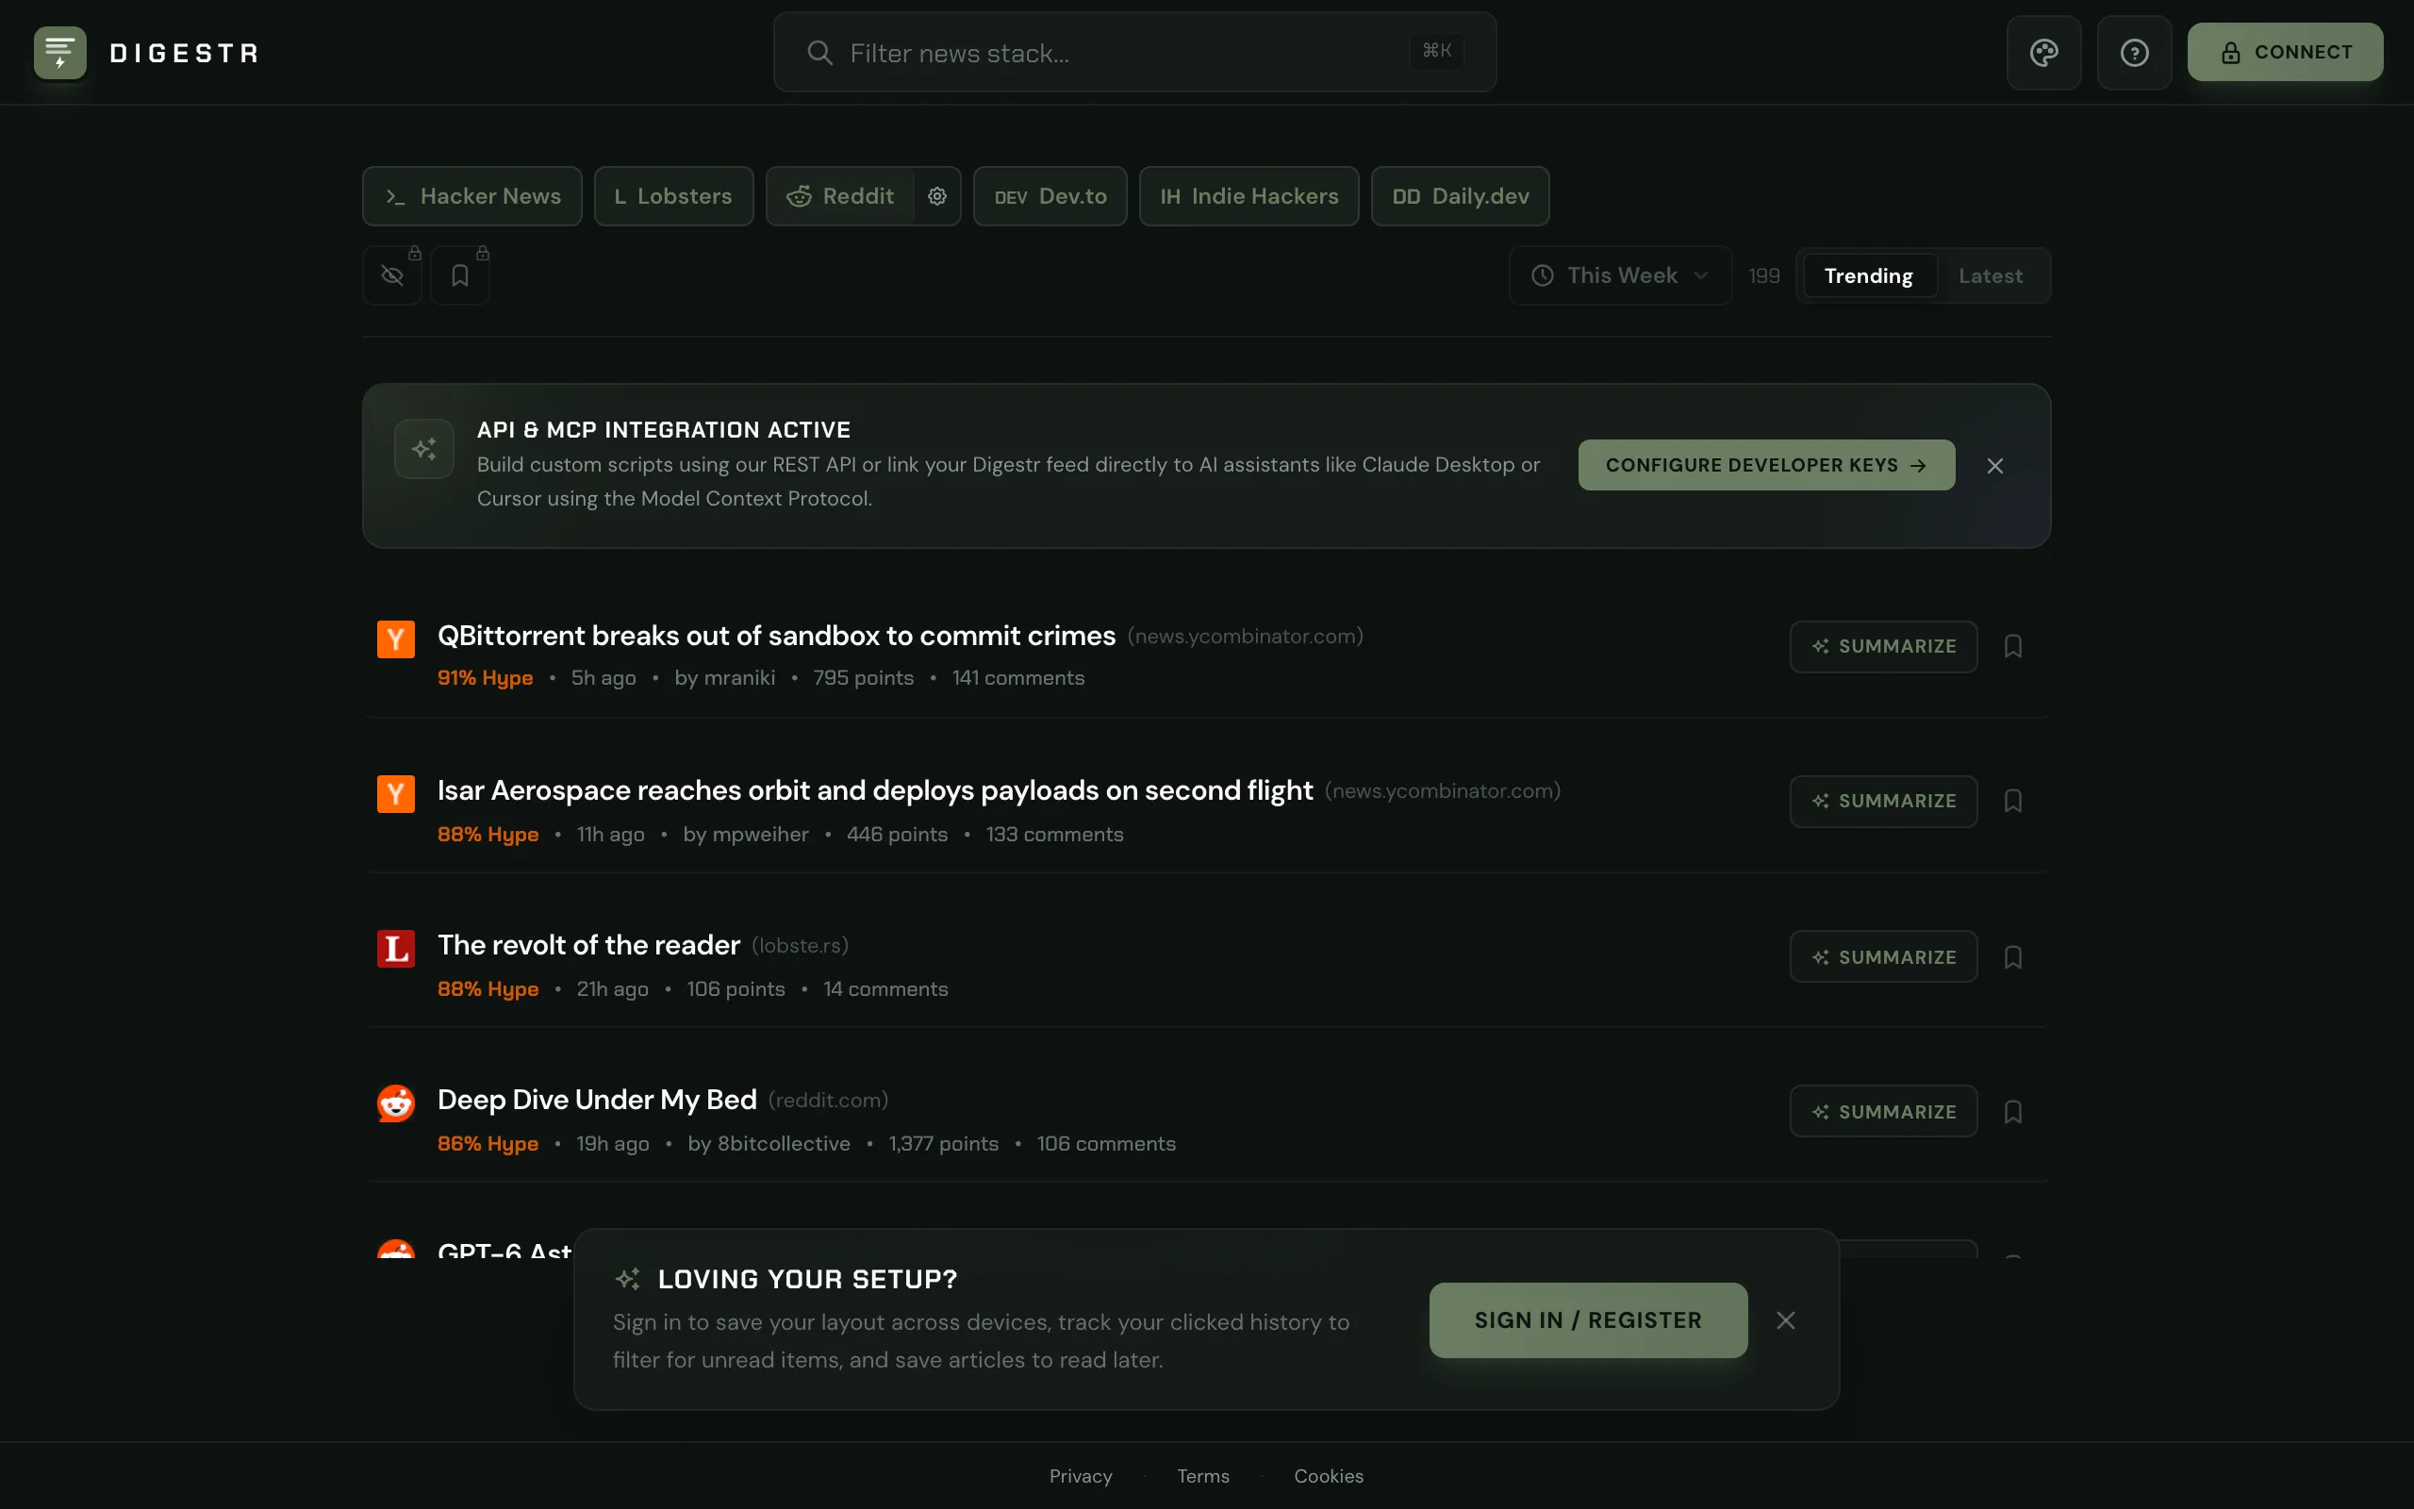2414x1509 pixels.
Task: Click the 199 item count
Action: click(1763, 276)
